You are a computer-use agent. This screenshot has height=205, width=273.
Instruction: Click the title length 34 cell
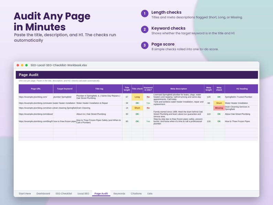127,103
